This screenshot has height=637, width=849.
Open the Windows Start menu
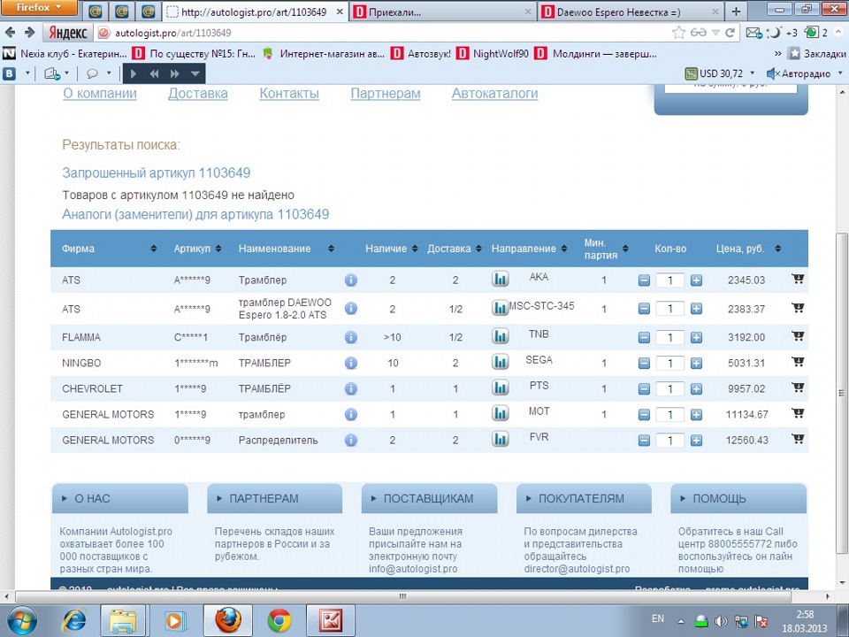(22, 621)
